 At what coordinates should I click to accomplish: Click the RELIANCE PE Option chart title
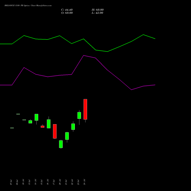pos(28,6)
